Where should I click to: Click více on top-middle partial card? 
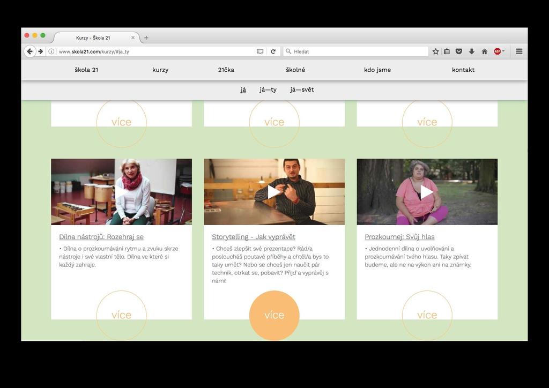pos(274,122)
